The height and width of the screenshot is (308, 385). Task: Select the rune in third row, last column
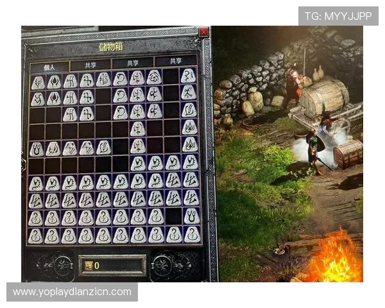[x=189, y=110]
